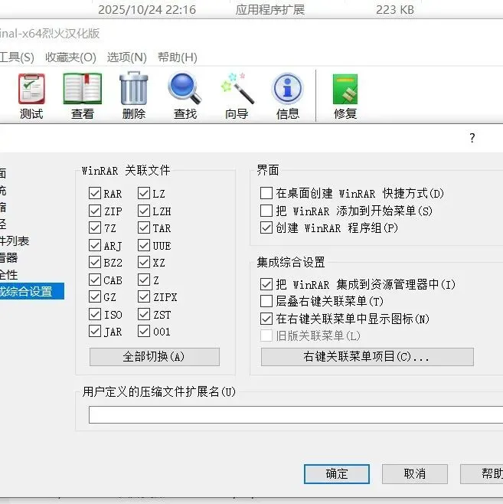Image resolution: width=503 pixels, height=504 pixels.
Task: Uncheck the ZIPX checkbox
Action: click(144, 296)
